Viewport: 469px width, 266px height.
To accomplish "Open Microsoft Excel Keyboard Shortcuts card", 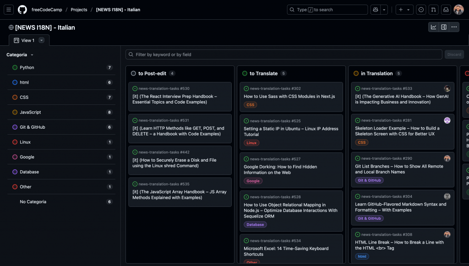I will 291,249.
